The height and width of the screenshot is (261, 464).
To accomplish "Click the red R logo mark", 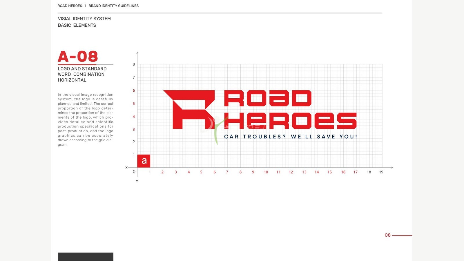I will click(x=189, y=109).
